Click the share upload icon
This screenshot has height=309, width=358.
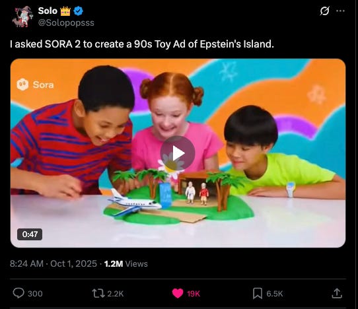[x=337, y=293]
